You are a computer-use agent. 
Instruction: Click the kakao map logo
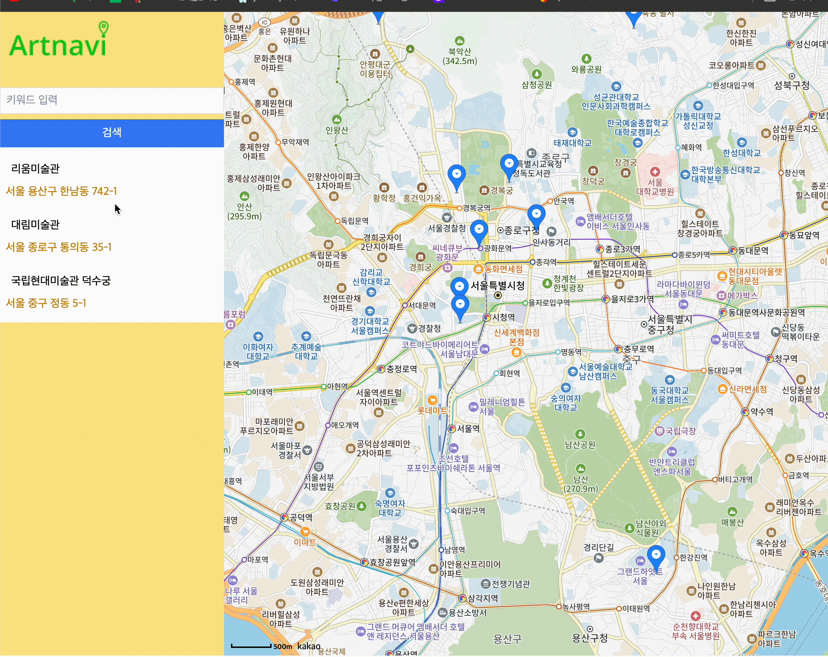pos(308,646)
